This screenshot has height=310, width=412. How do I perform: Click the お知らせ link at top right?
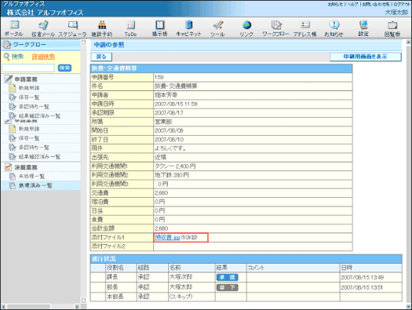335,4
